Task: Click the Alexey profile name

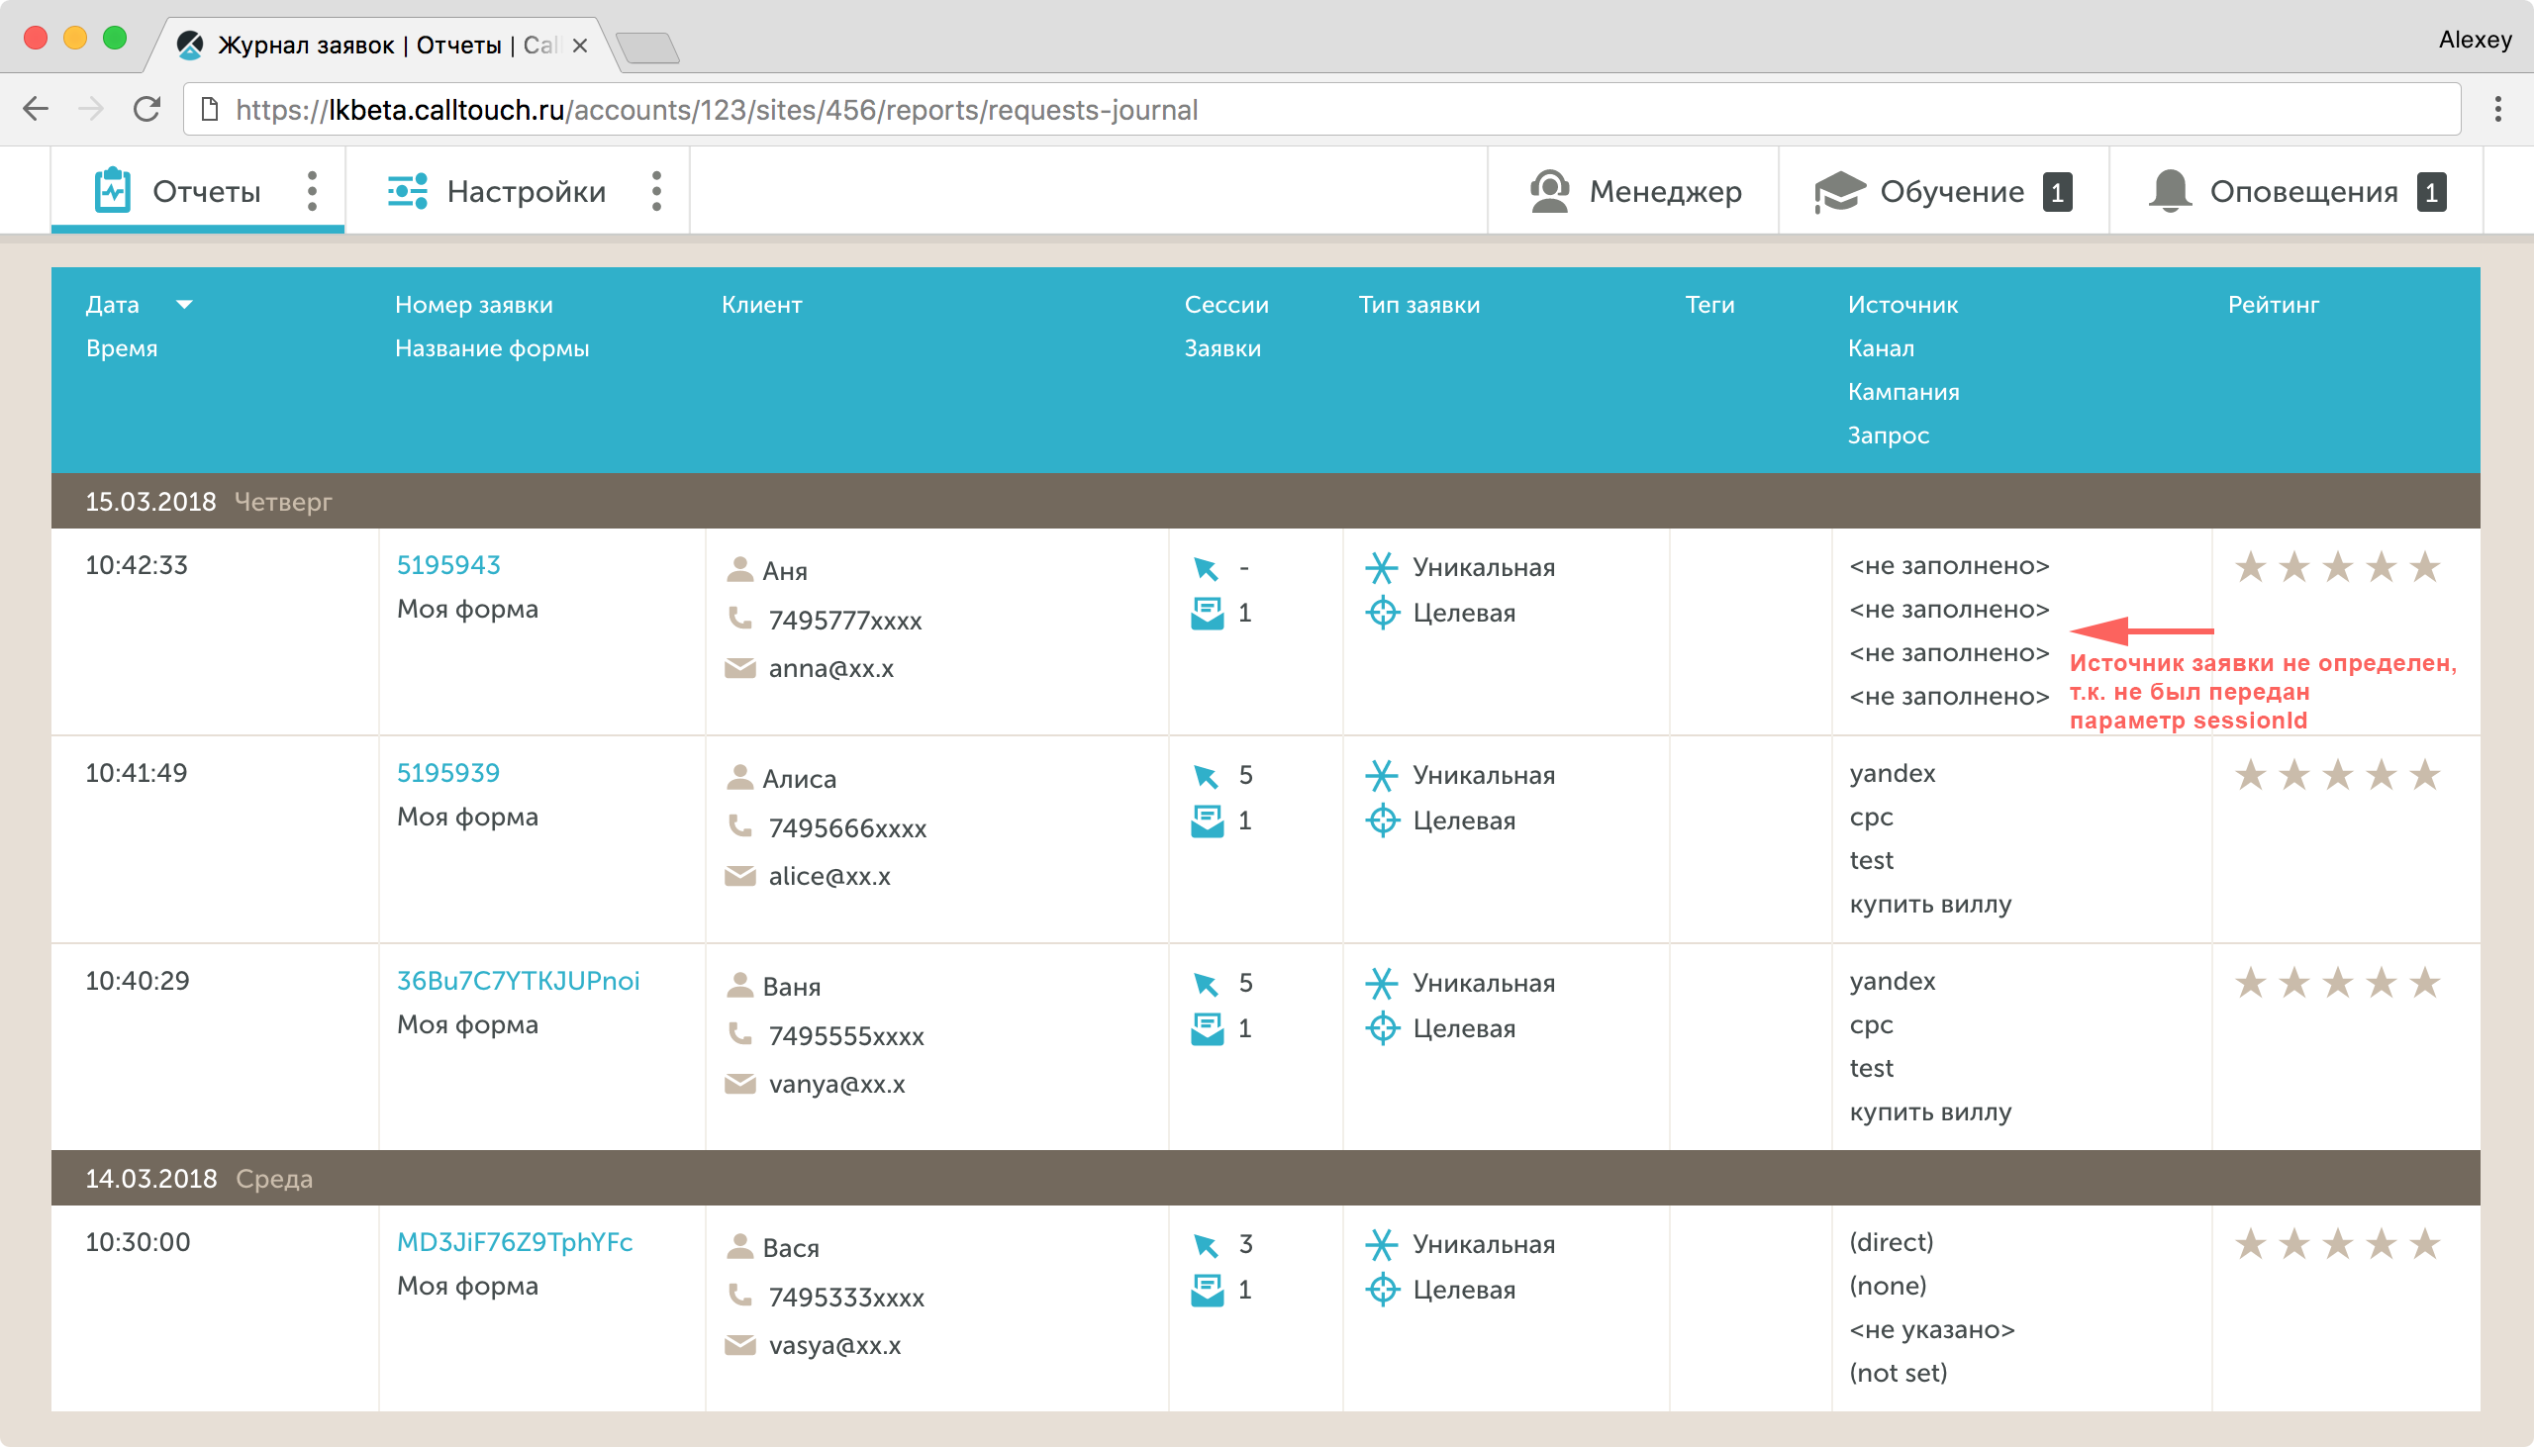Action: [x=2475, y=40]
